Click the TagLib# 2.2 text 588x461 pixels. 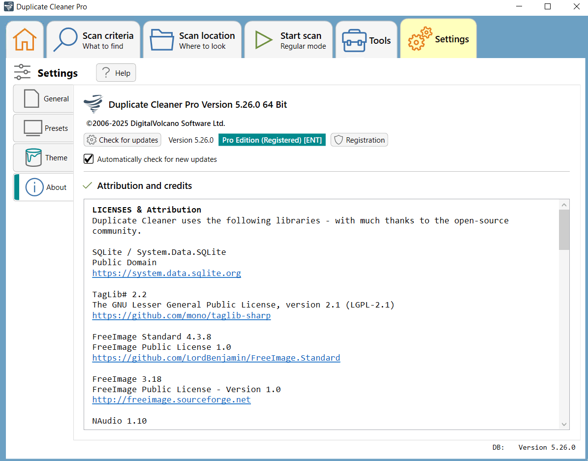[x=119, y=294]
